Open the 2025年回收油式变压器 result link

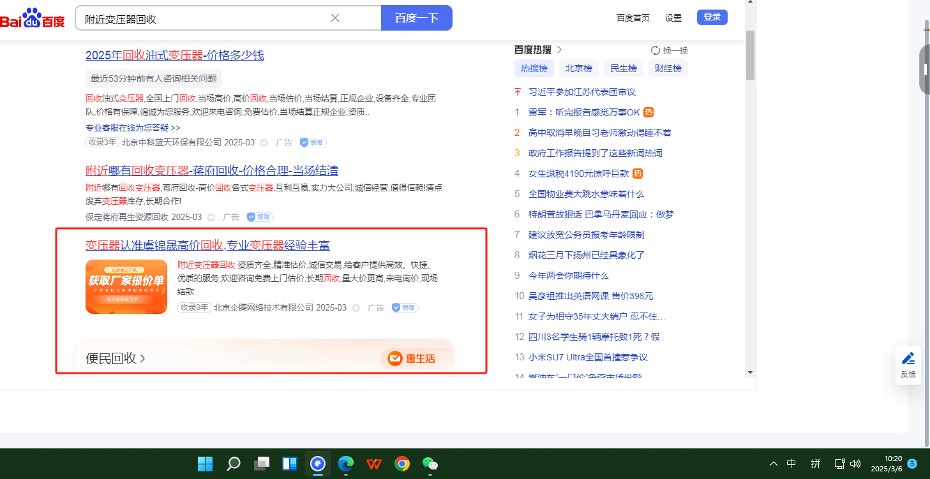(174, 55)
